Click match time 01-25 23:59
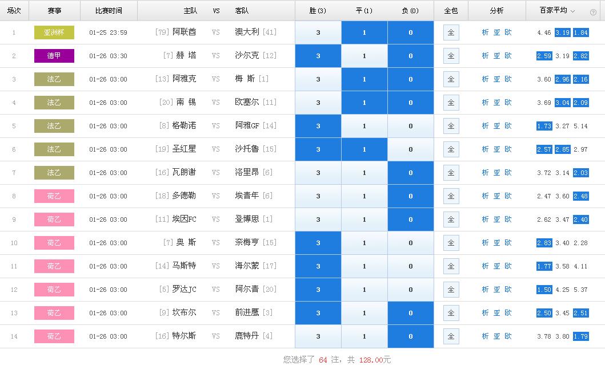The image size is (605, 366). [108, 33]
